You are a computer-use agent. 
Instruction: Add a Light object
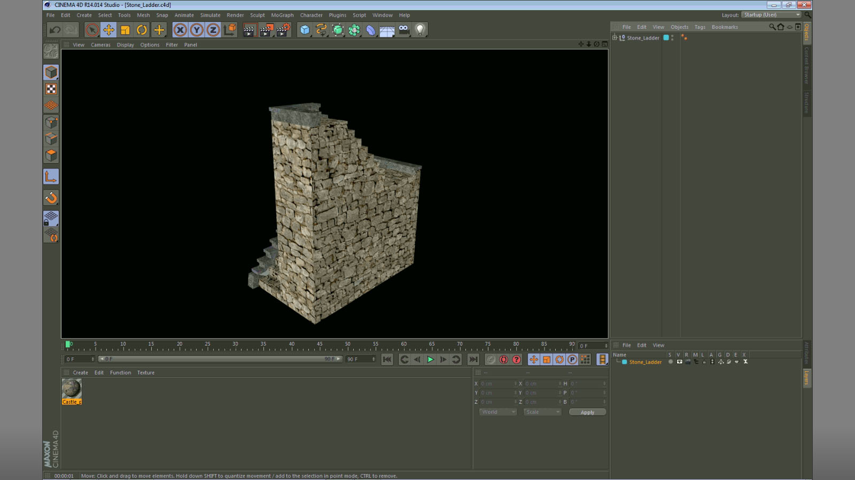pos(421,30)
